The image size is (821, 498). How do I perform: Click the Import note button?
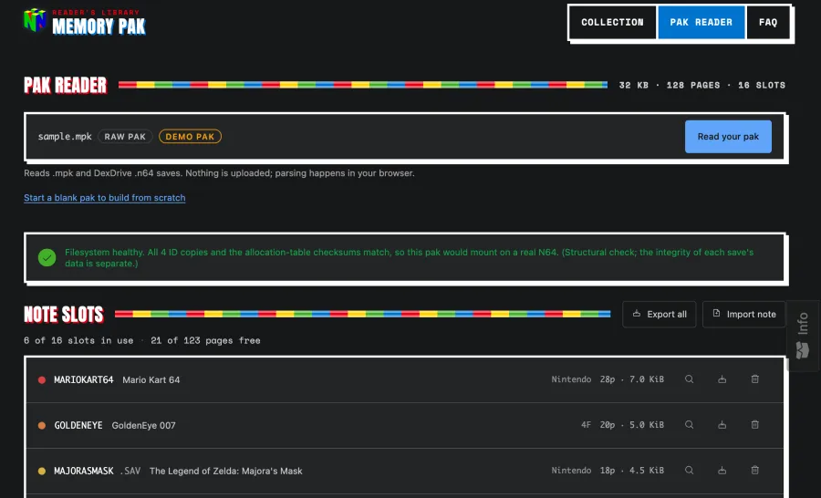click(x=743, y=314)
